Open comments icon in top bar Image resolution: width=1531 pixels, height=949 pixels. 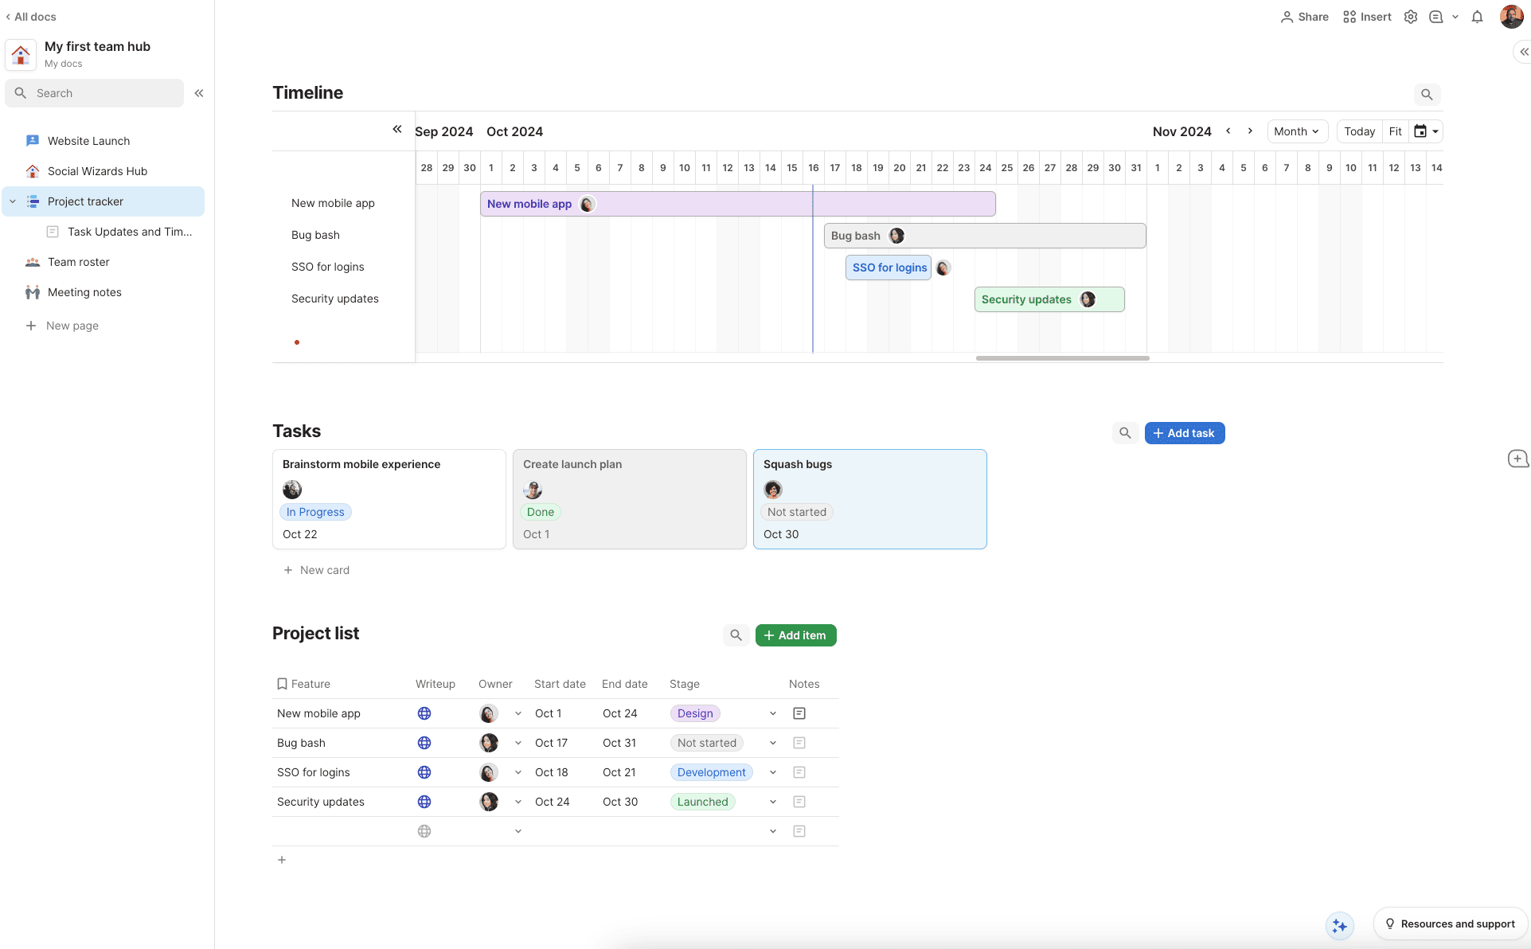1436,17
